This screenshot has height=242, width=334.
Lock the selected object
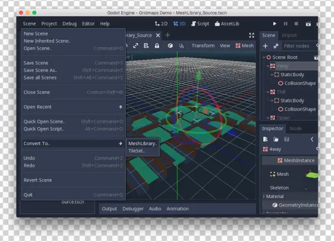(157, 46)
